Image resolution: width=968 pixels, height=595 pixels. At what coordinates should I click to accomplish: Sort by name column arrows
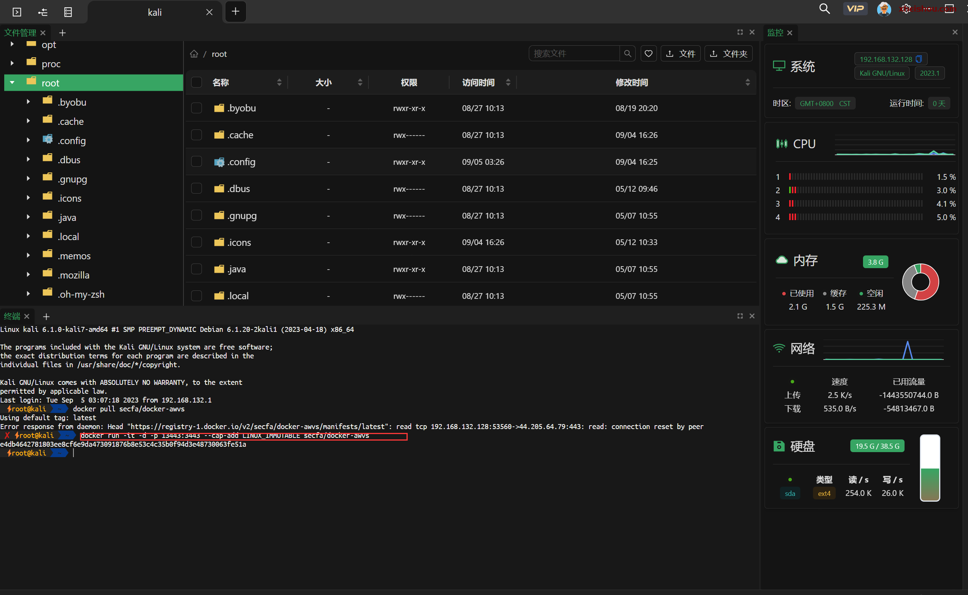(279, 82)
